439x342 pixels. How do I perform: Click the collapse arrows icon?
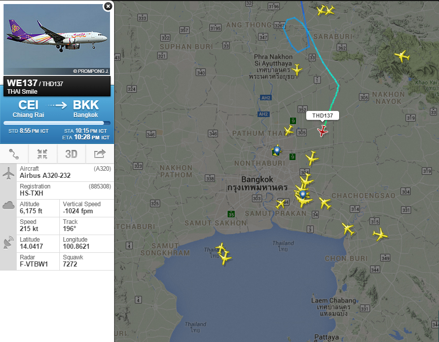tap(43, 154)
